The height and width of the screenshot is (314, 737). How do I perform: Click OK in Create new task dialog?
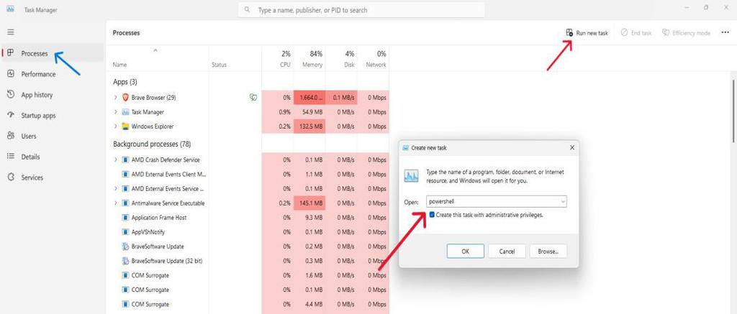466,251
